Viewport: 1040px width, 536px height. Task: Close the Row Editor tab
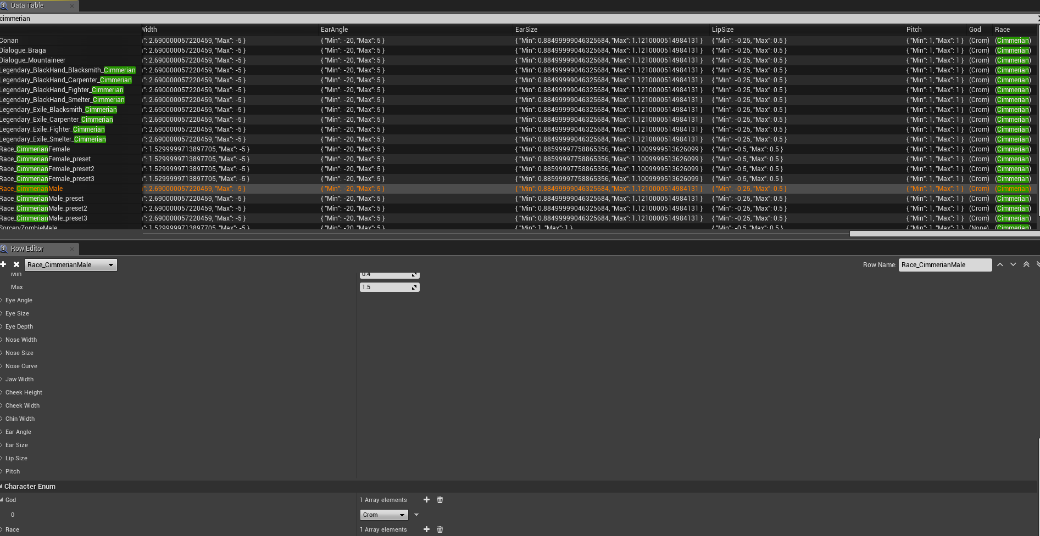72,249
